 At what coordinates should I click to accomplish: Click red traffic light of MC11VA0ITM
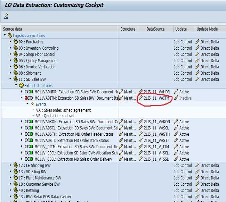26,98
